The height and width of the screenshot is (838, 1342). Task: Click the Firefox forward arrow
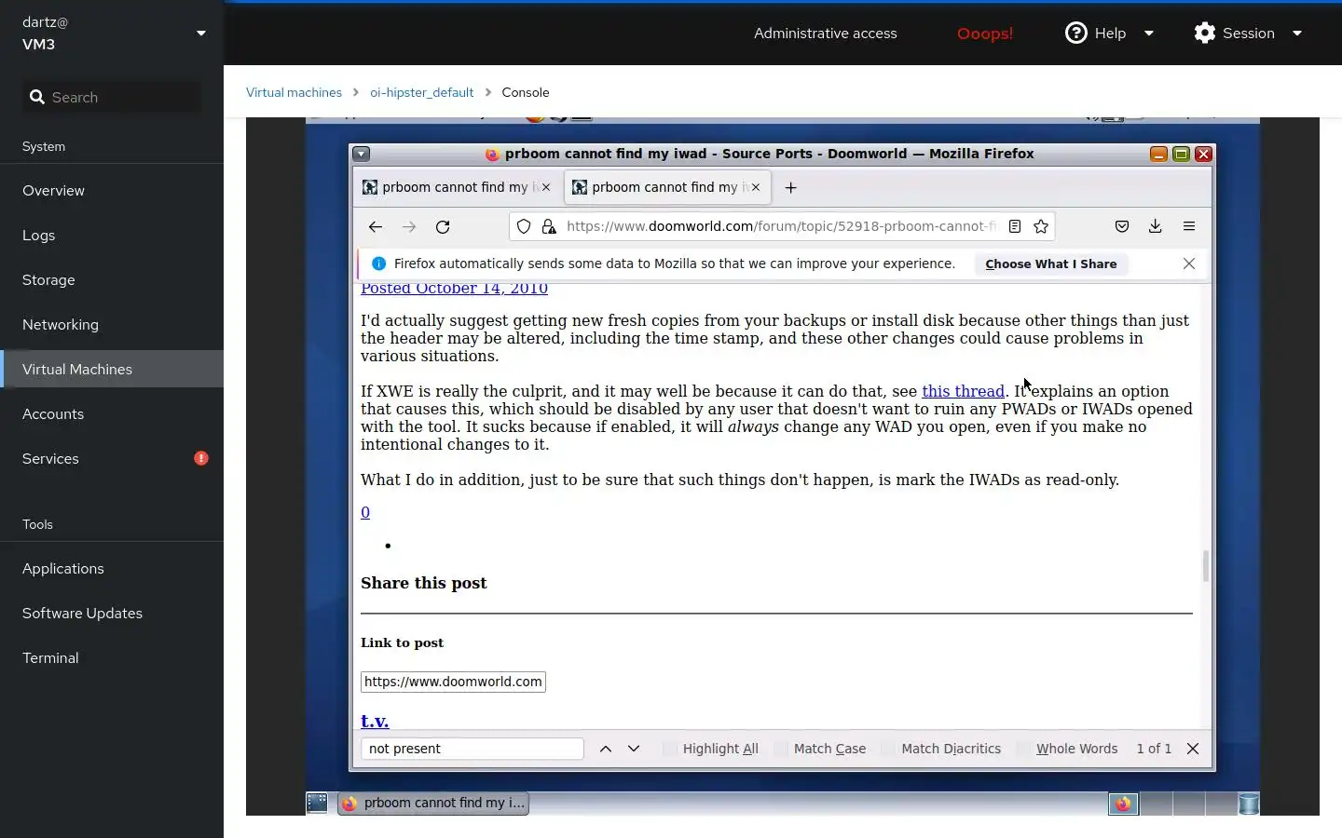(409, 226)
